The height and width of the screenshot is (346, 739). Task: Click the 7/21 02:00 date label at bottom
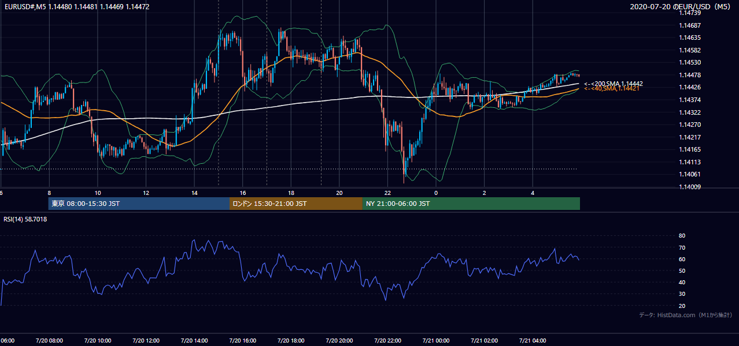tap(484, 341)
